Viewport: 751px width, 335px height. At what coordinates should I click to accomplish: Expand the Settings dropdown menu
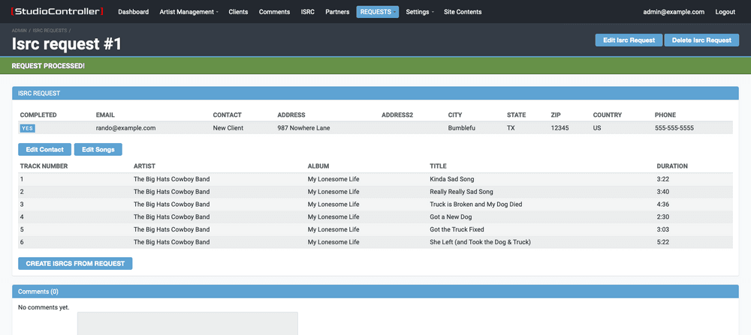point(419,12)
